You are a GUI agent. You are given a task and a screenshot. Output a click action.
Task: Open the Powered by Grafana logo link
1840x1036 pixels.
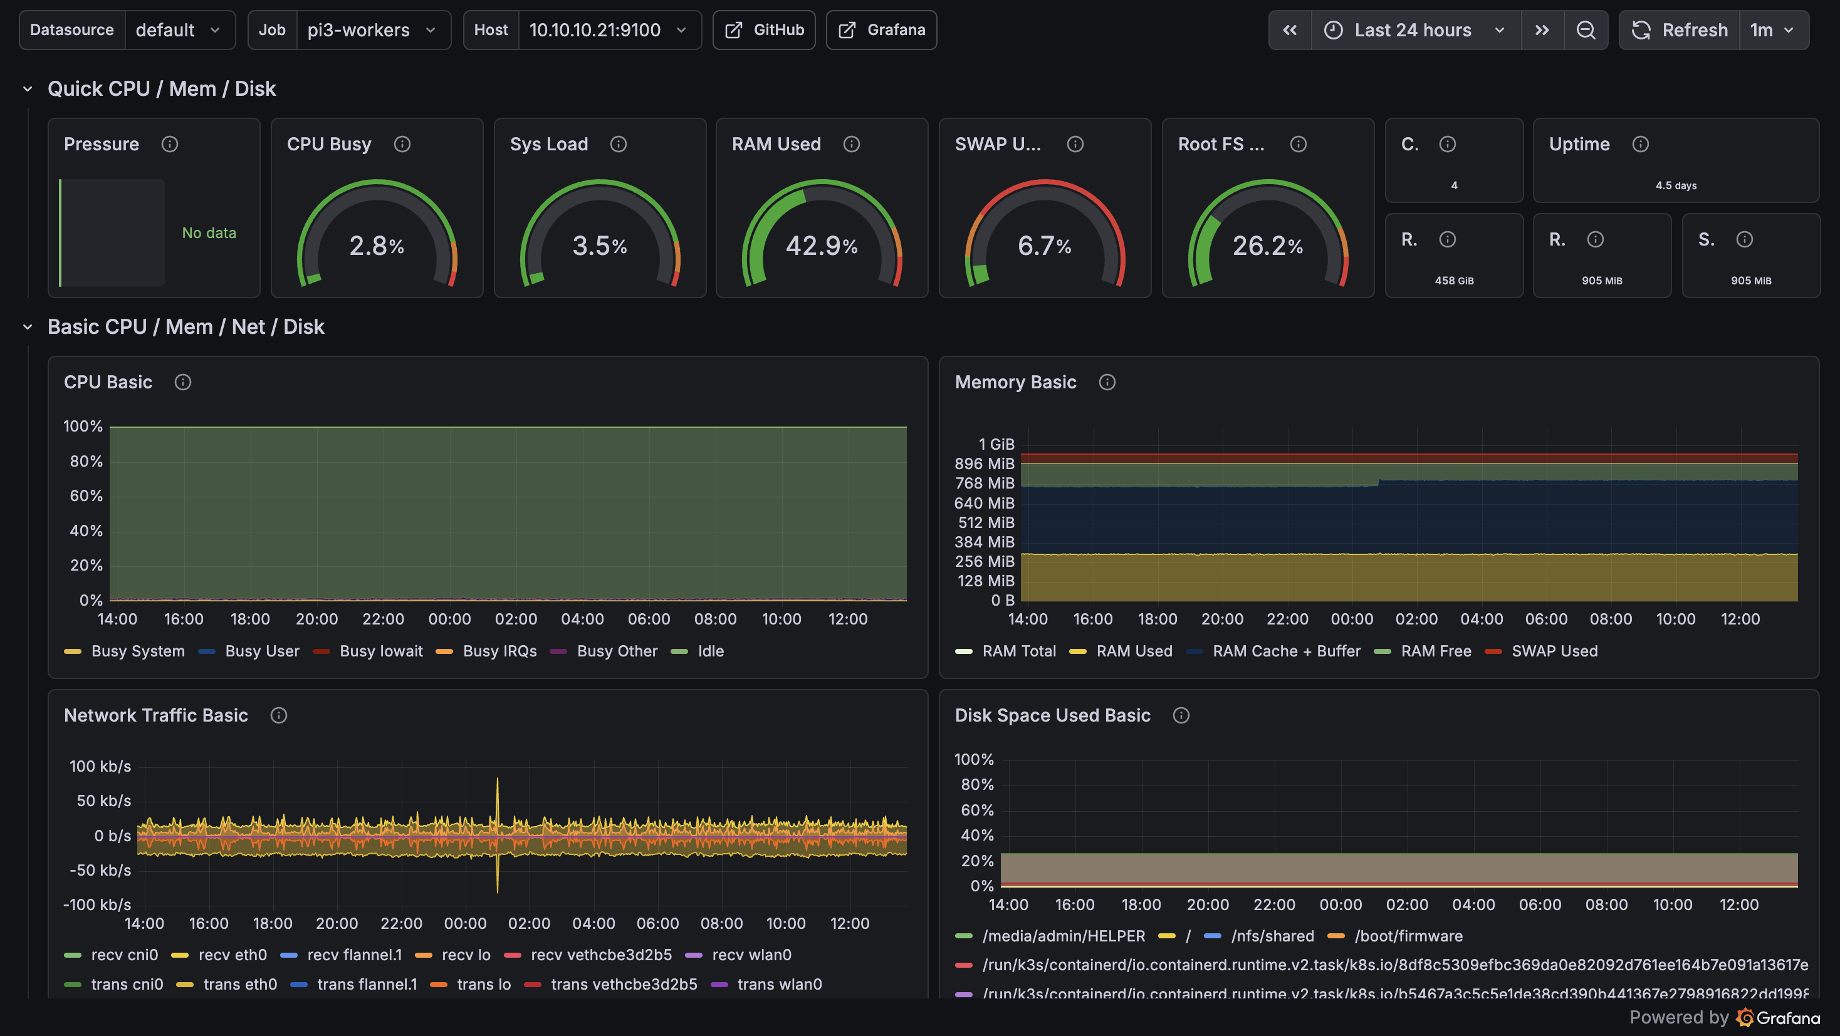(1779, 1017)
